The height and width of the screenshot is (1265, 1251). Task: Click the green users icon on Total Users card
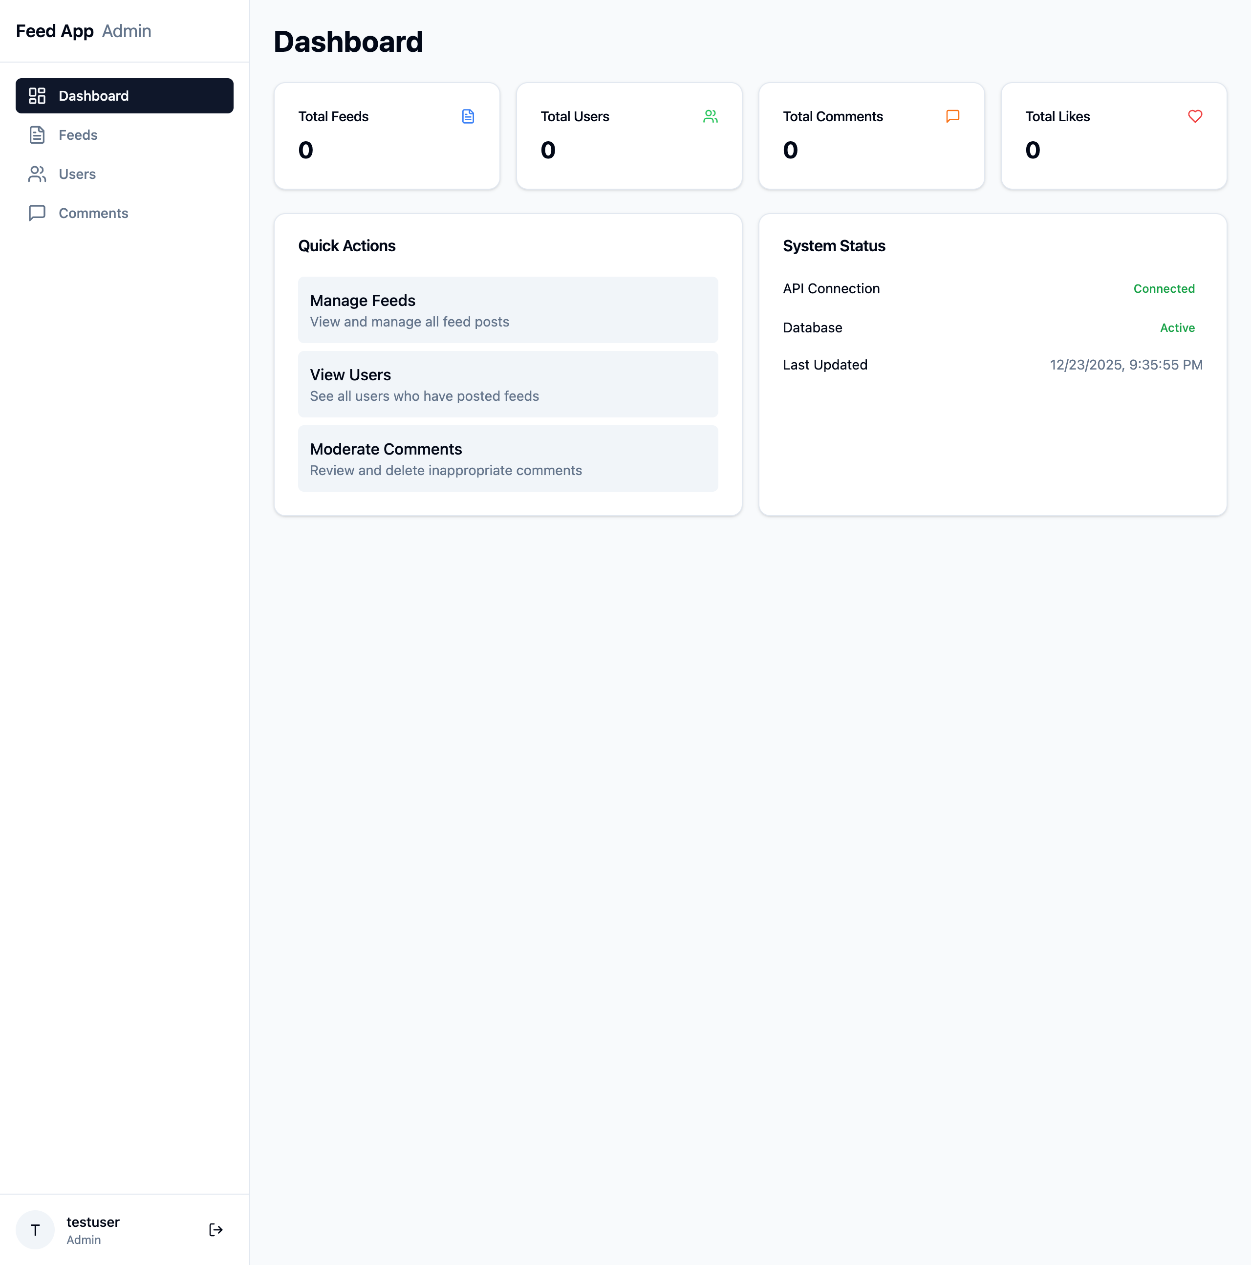tap(710, 116)
